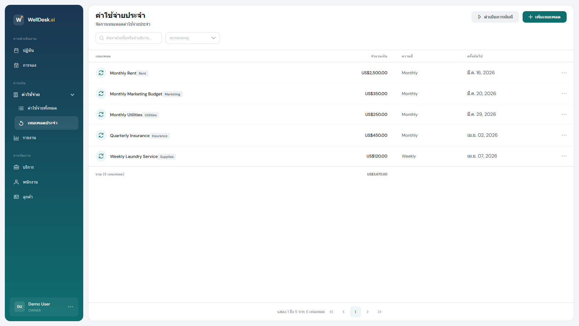Collapse the ค่าใช้จ่าย expenses section chevron
This screenshot has height=326, width=579.
72,94
